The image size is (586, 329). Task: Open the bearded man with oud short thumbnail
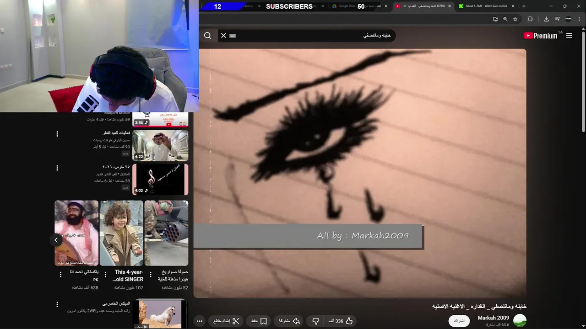[x=76, y=233]
